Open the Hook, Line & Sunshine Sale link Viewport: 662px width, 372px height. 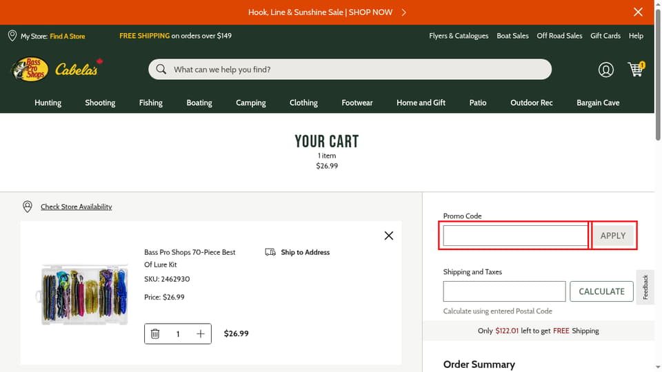(x=327, y=12)
